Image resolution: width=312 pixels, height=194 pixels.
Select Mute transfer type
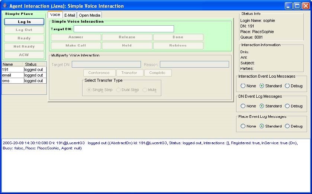(149, 90)
